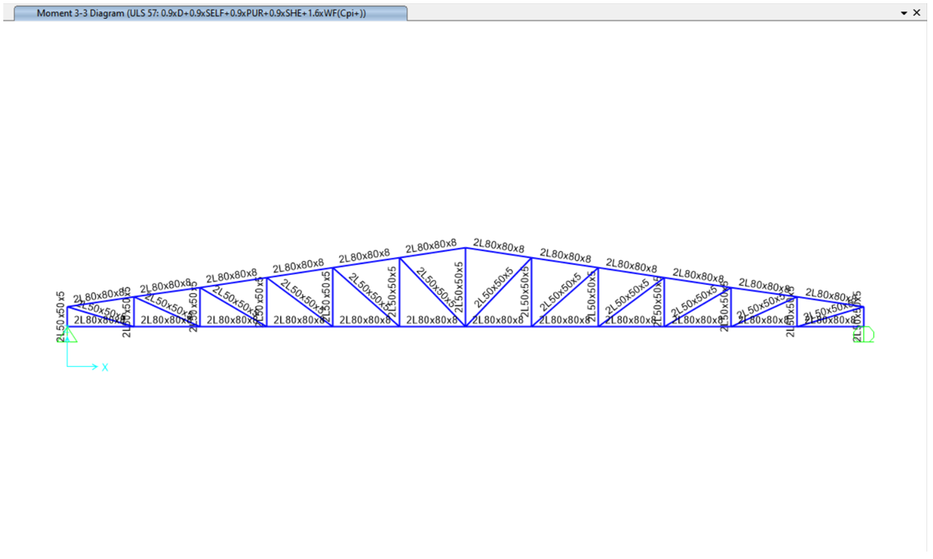Select the rightmost vertical end post member

coord(863,317)
